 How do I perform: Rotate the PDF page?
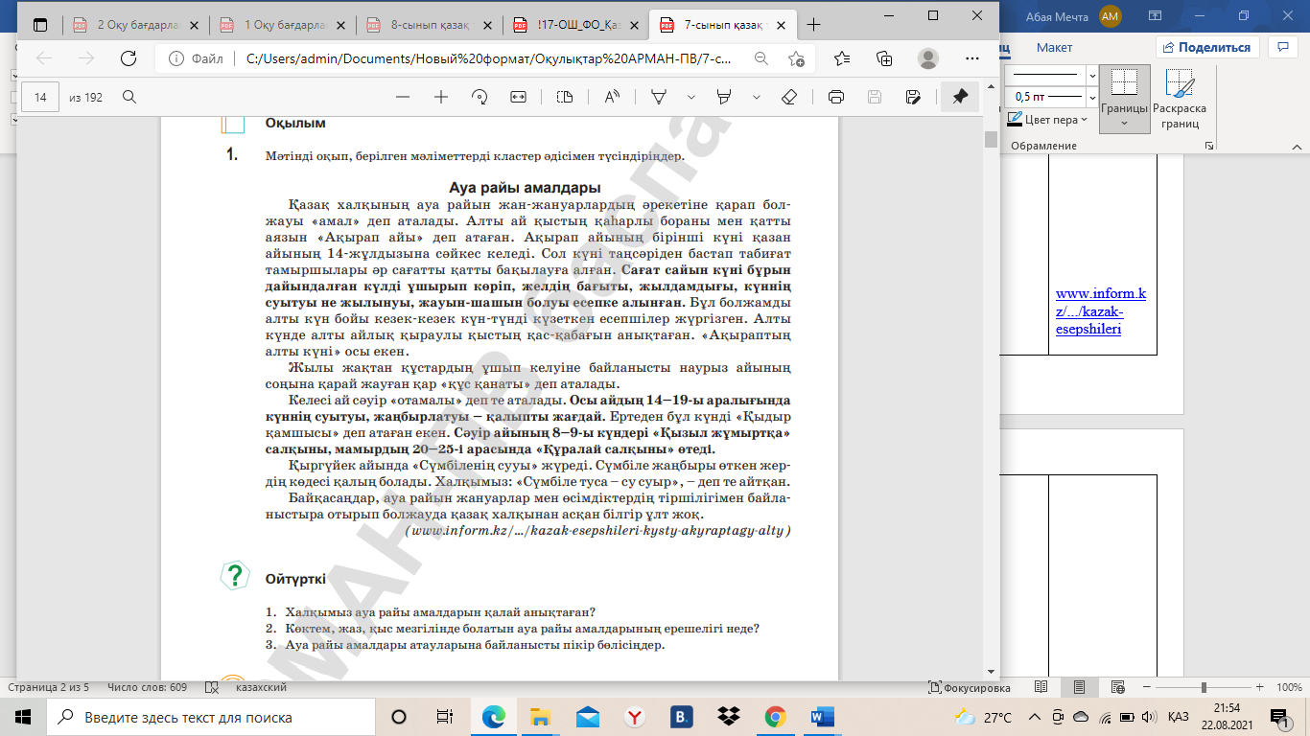[480, 97]
